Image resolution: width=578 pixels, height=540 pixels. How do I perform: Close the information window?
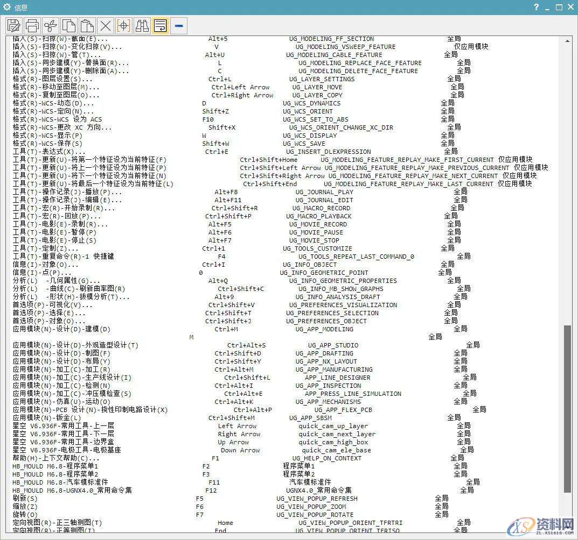tap(570, 7)
